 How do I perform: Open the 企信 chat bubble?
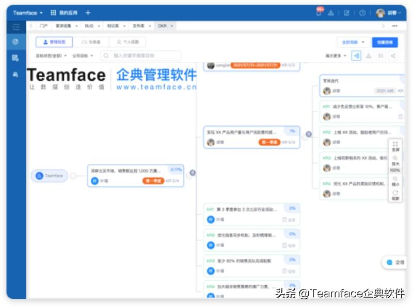[394, 262]
